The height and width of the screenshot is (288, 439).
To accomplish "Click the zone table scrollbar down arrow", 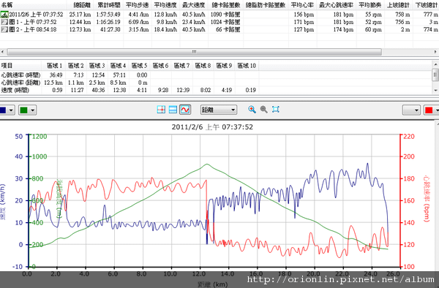I will pyautogui.click(x=435, y=91).
